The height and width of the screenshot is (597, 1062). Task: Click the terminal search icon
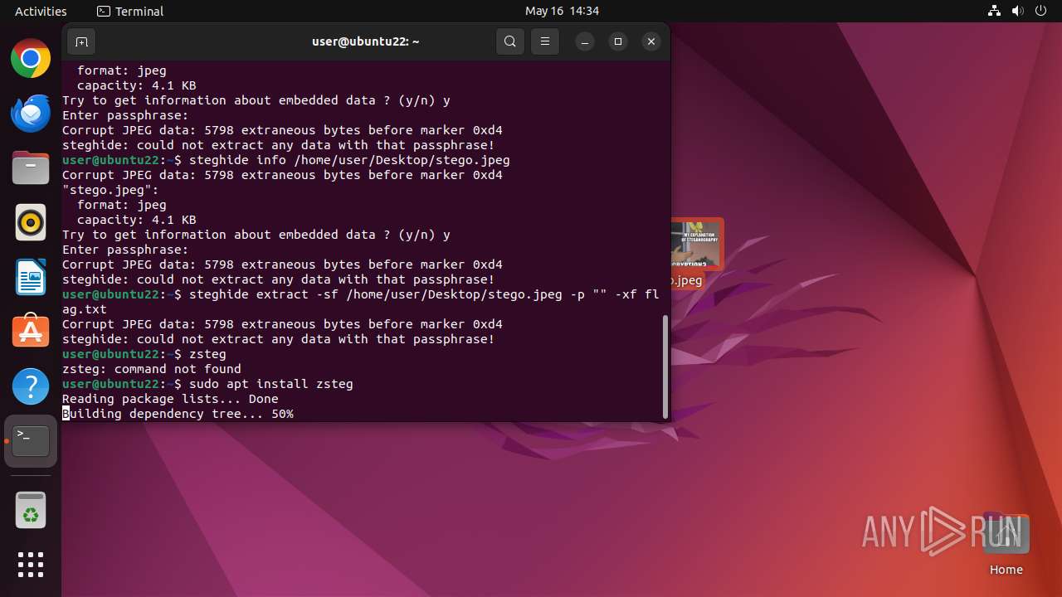510,41
